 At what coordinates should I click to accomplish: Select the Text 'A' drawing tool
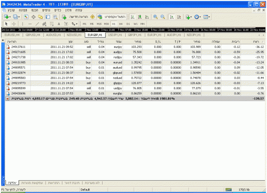(59, 24)
